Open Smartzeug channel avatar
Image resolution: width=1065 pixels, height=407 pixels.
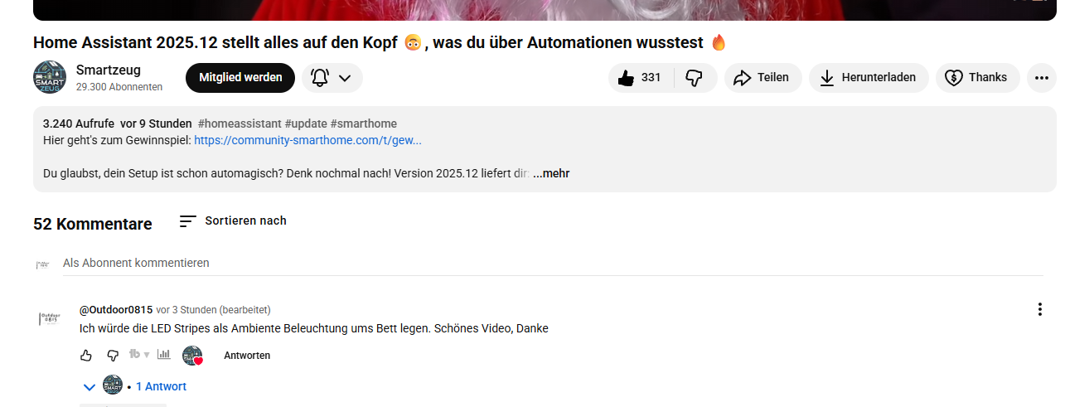click(x=50, y=77)
